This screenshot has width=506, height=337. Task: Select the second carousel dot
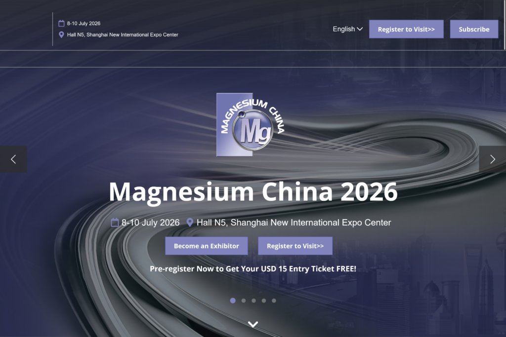tap(243, 300)
